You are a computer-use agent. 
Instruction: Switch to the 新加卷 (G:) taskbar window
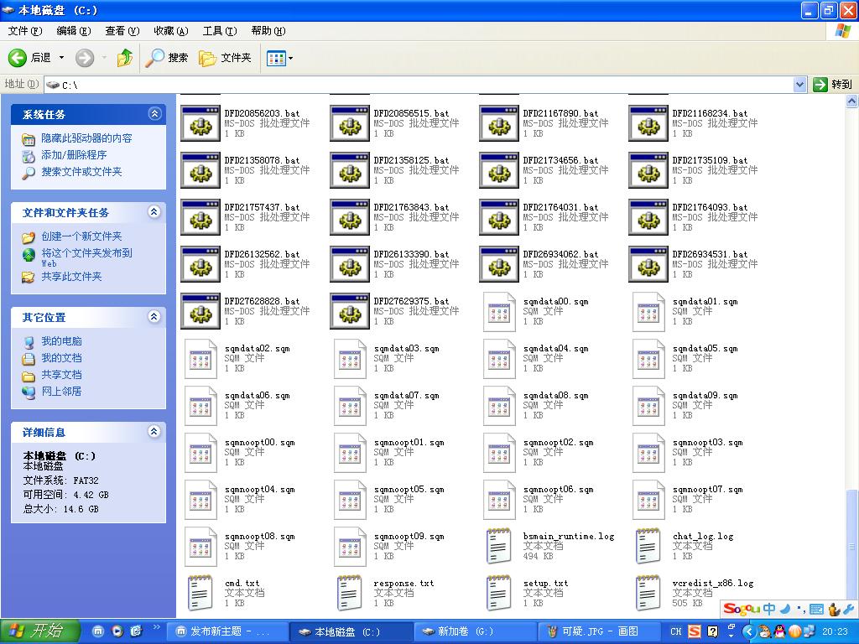[474, 631]
